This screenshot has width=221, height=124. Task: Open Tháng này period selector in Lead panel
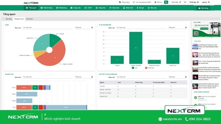(x=83, y=28)
